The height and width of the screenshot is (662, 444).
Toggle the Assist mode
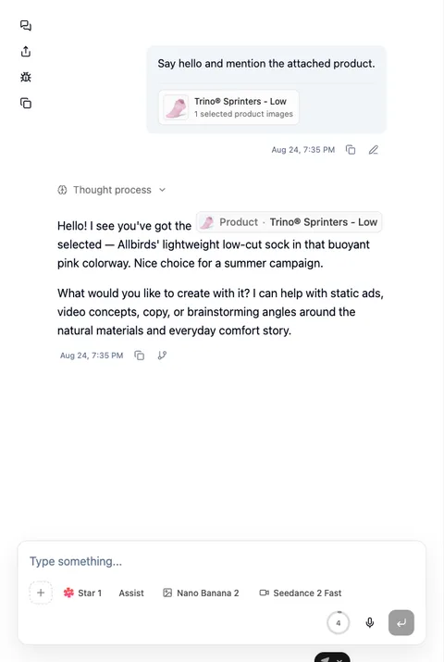pos(131,593)
